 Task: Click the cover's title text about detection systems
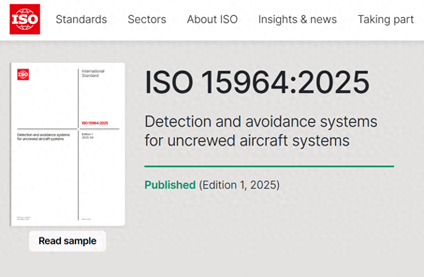(x=42, y=137)
